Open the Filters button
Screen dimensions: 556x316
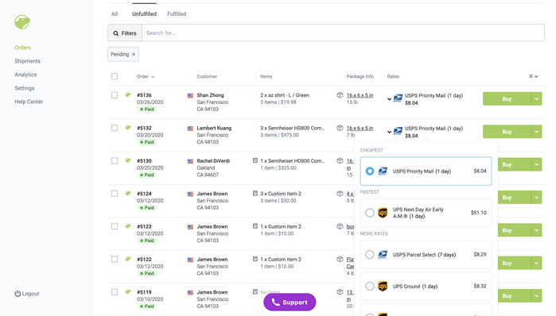(125, 33)
